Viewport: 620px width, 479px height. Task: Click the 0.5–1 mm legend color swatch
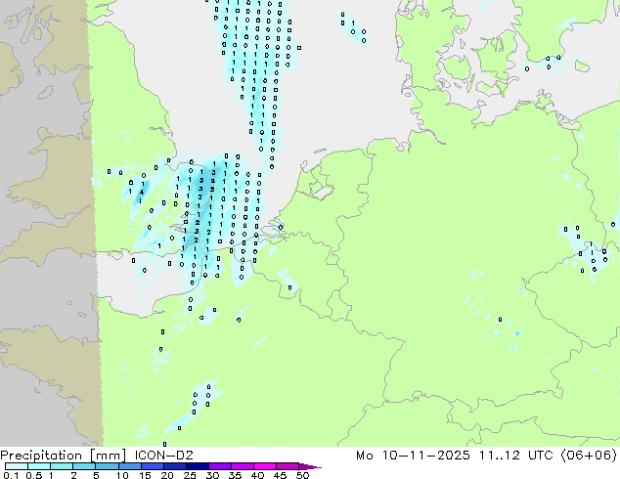39,466
